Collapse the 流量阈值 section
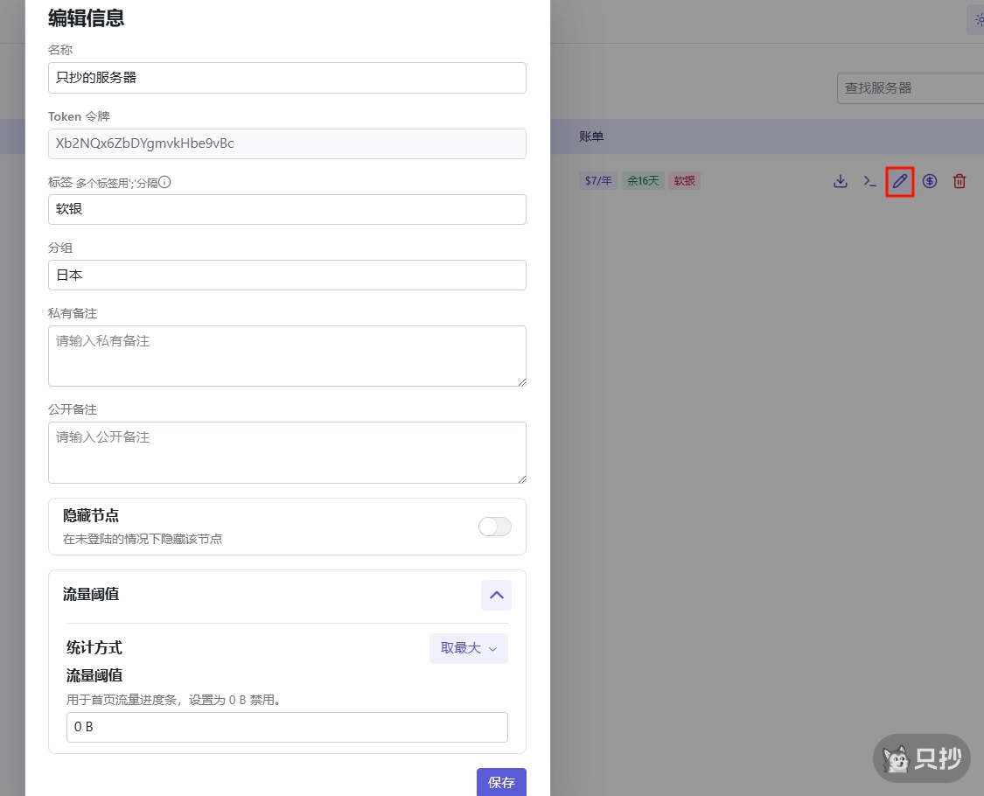This screenshot has width=984, height=796. pos(496,595)
